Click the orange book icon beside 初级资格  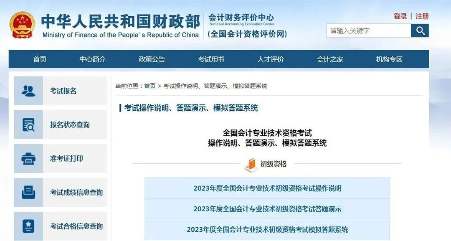pos(251,165)
